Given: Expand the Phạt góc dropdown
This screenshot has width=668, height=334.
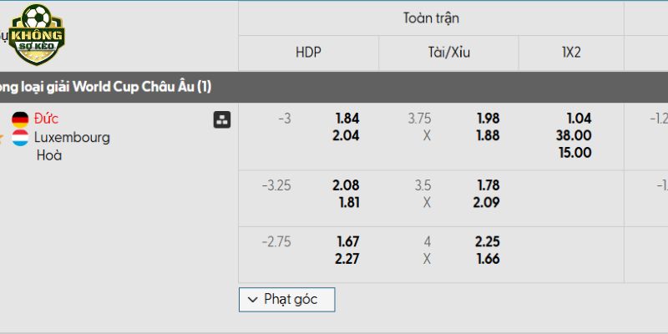Looking at the screenshot, I should pyautogui.click(x=286, y=299).
